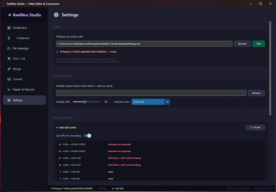Click the H.264 — NVIDIA NVENC row label

coord(74,144)
